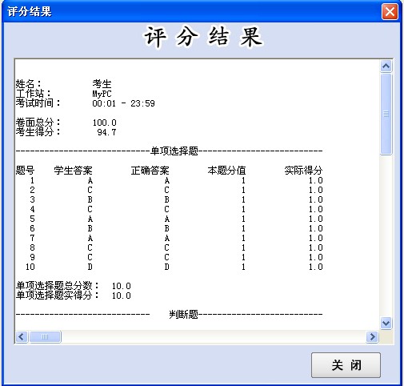Click the 正确答案 column header
The height and width of the screenshot is (386, 404).
[150, 171]
